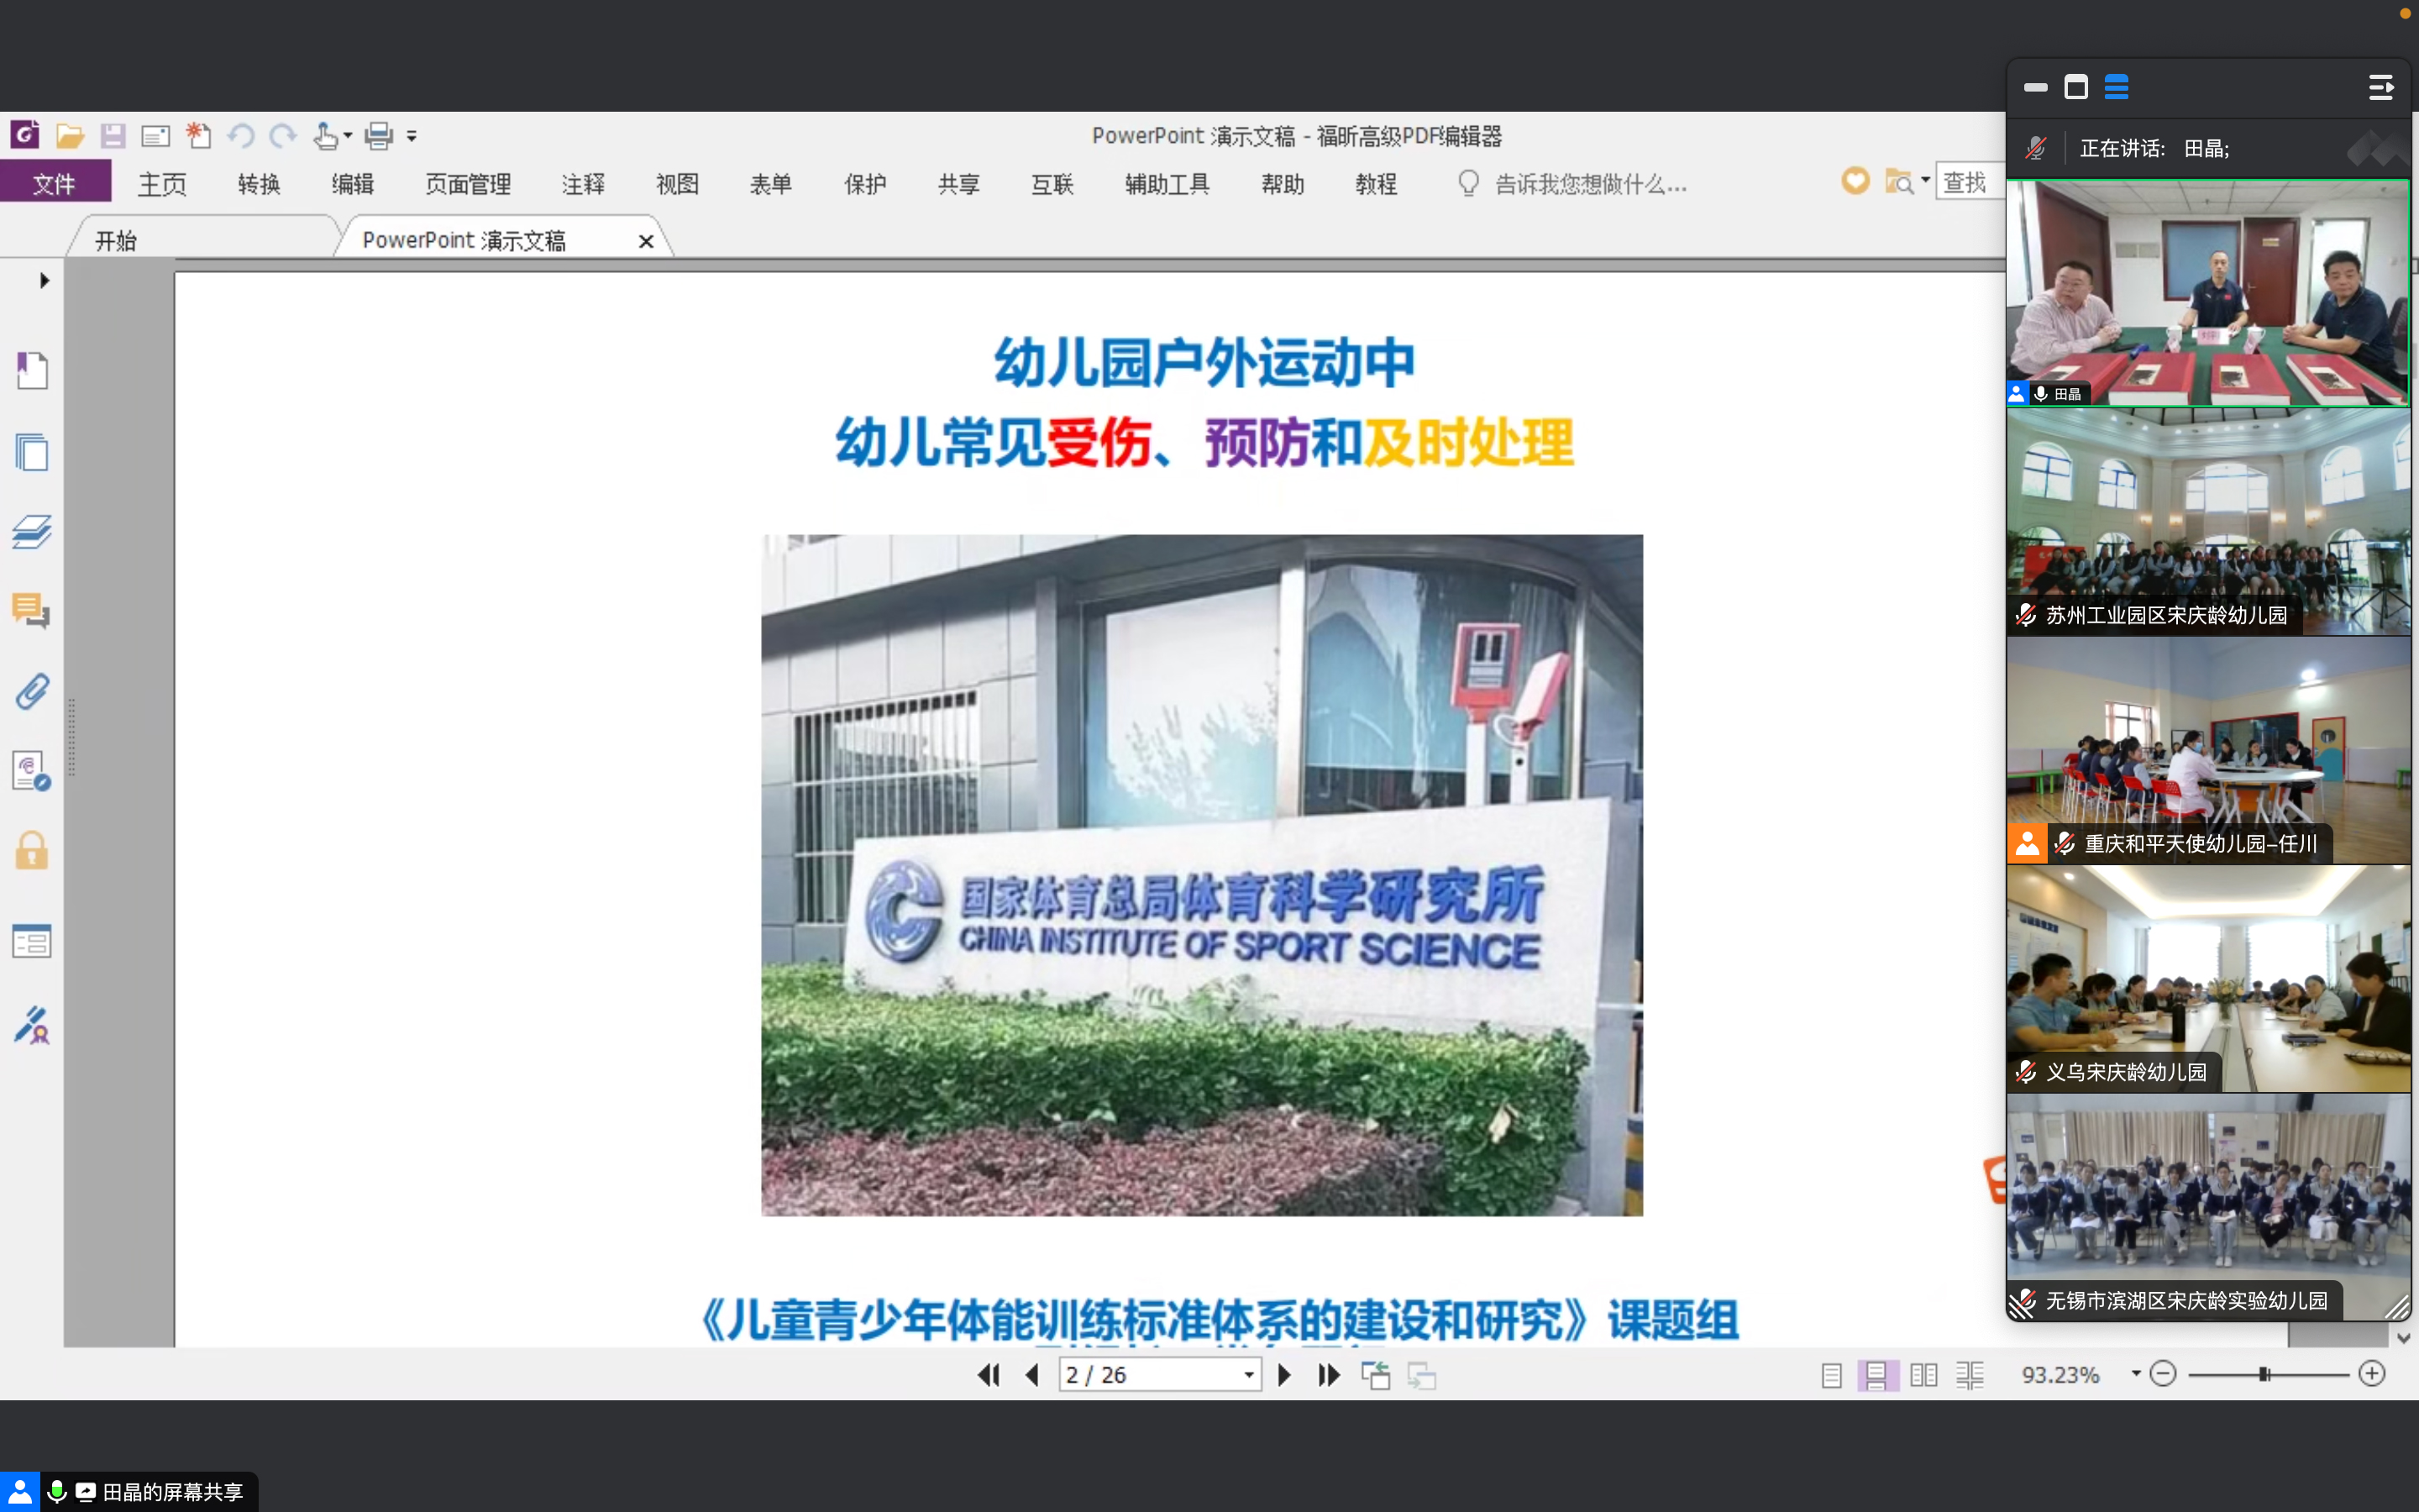This screenshot has width=2419, height=1512.
Task: Go to the next page
Action: 1284,1375
